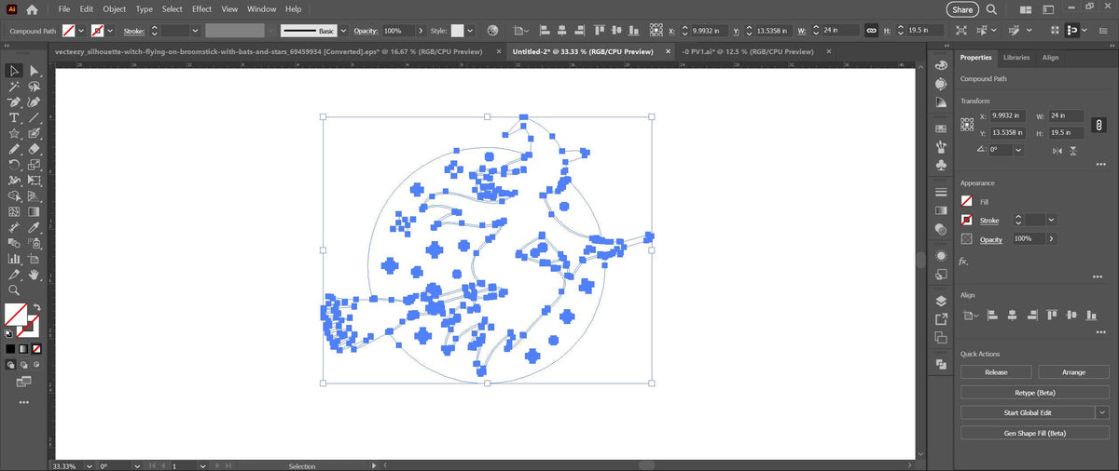Click Arrange quick action button
Screen dimensions: 1119x471
(x=1073, y=372)
